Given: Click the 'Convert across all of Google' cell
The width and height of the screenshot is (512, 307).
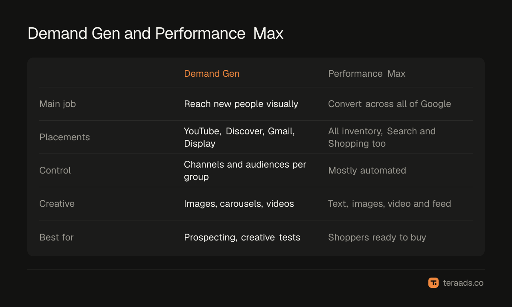Looking at the screenshot, I should coord(390,104).
